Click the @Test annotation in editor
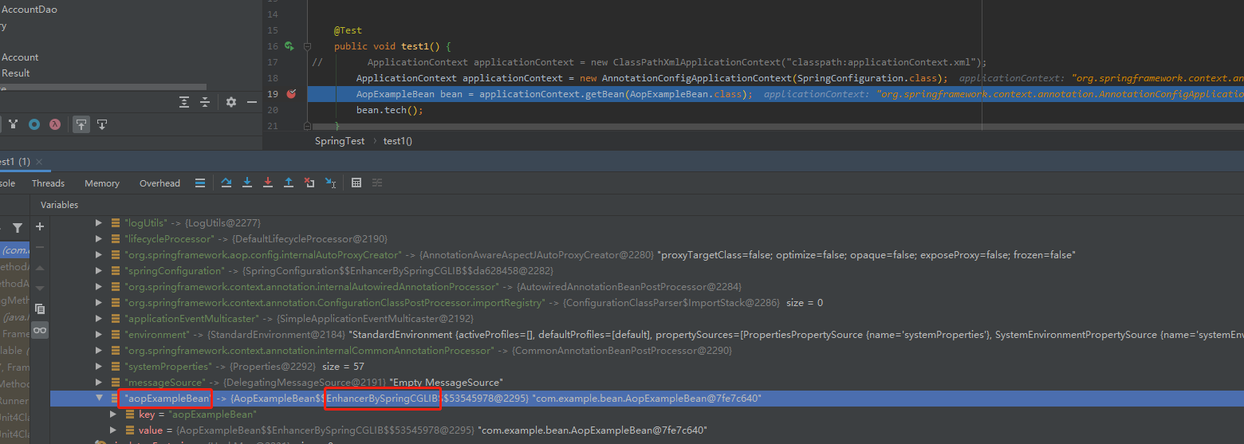The height and width of the screenshot is (444, 1244). (348, 30)
